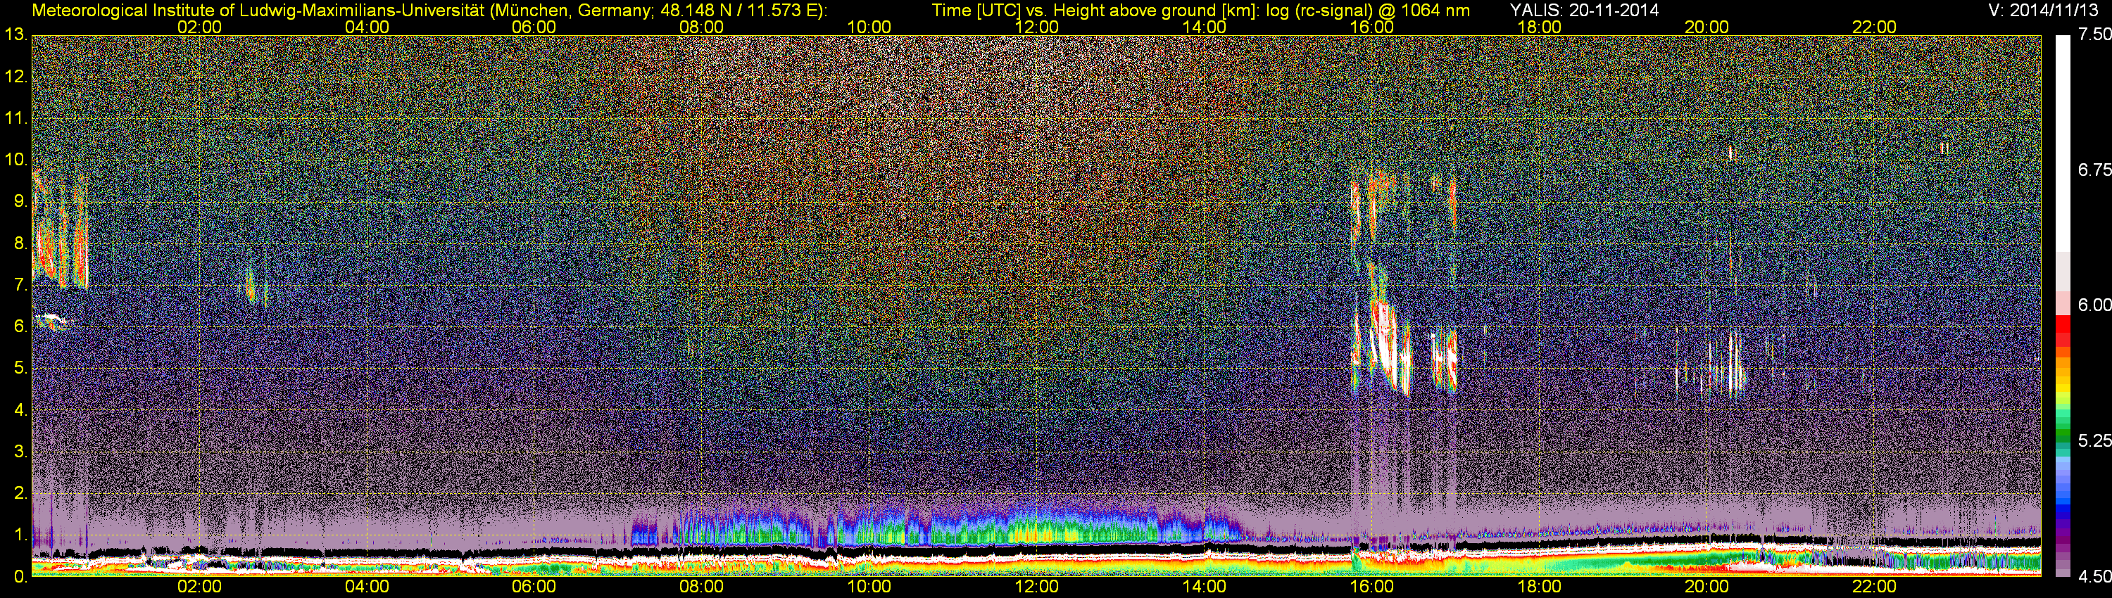Click the 04:00 label on the bottom time axis

coord(367,587)
